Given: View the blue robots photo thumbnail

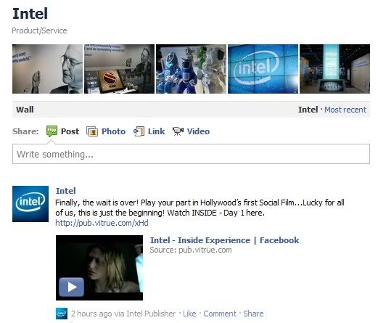Looking at the screenshot, I should 192,69.
